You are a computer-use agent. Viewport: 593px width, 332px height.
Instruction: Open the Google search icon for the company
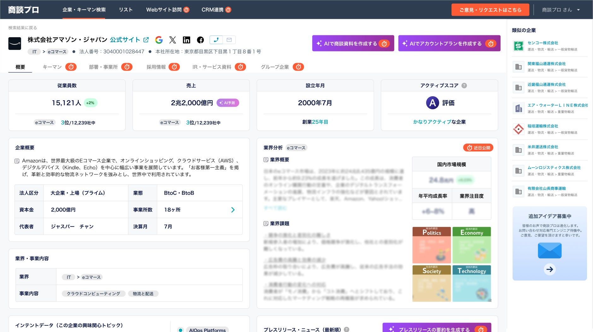click(x=159, y=40)
